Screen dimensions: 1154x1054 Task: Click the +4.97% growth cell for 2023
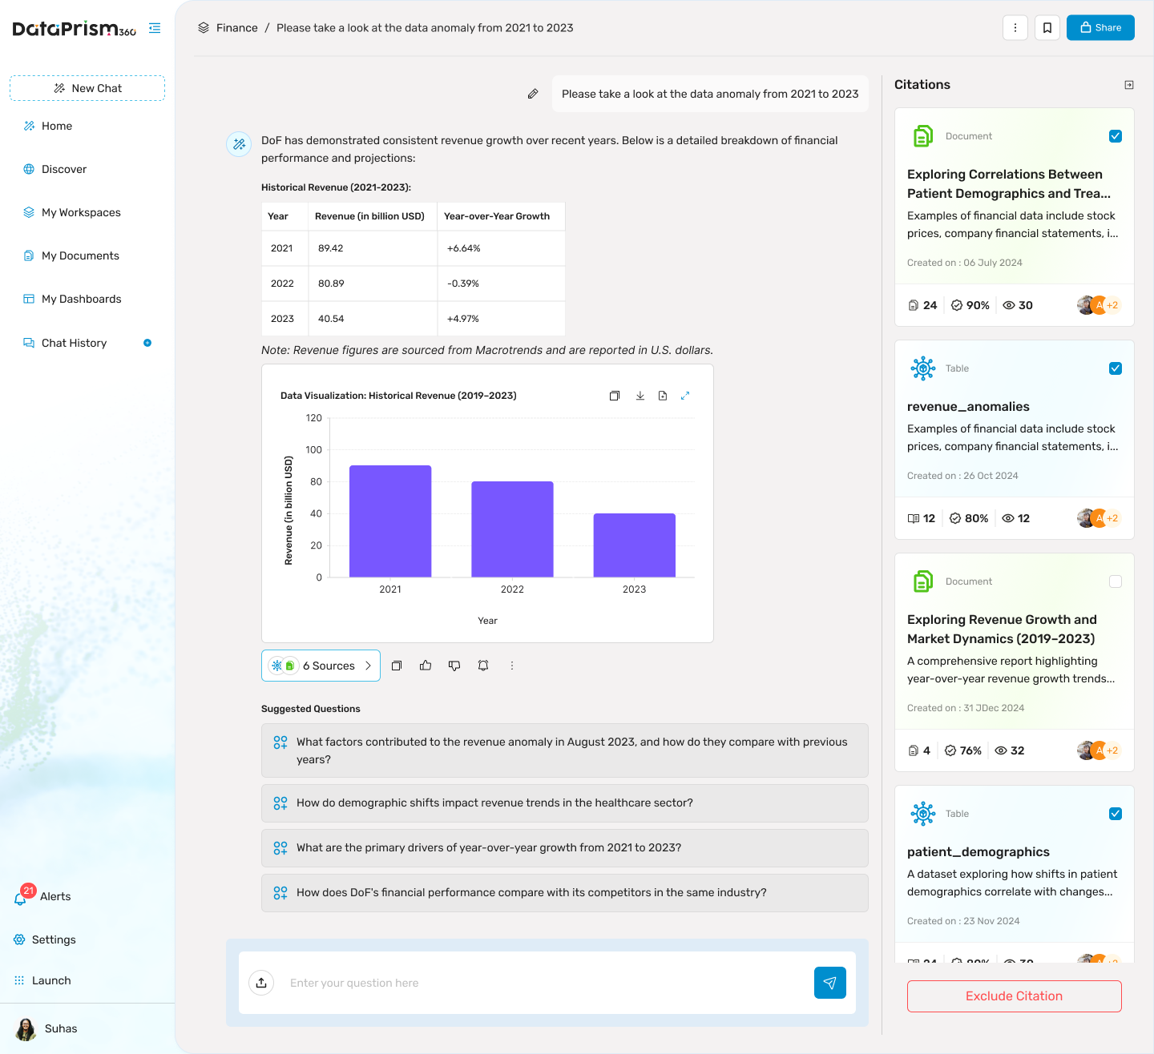[x=501, y=319]
